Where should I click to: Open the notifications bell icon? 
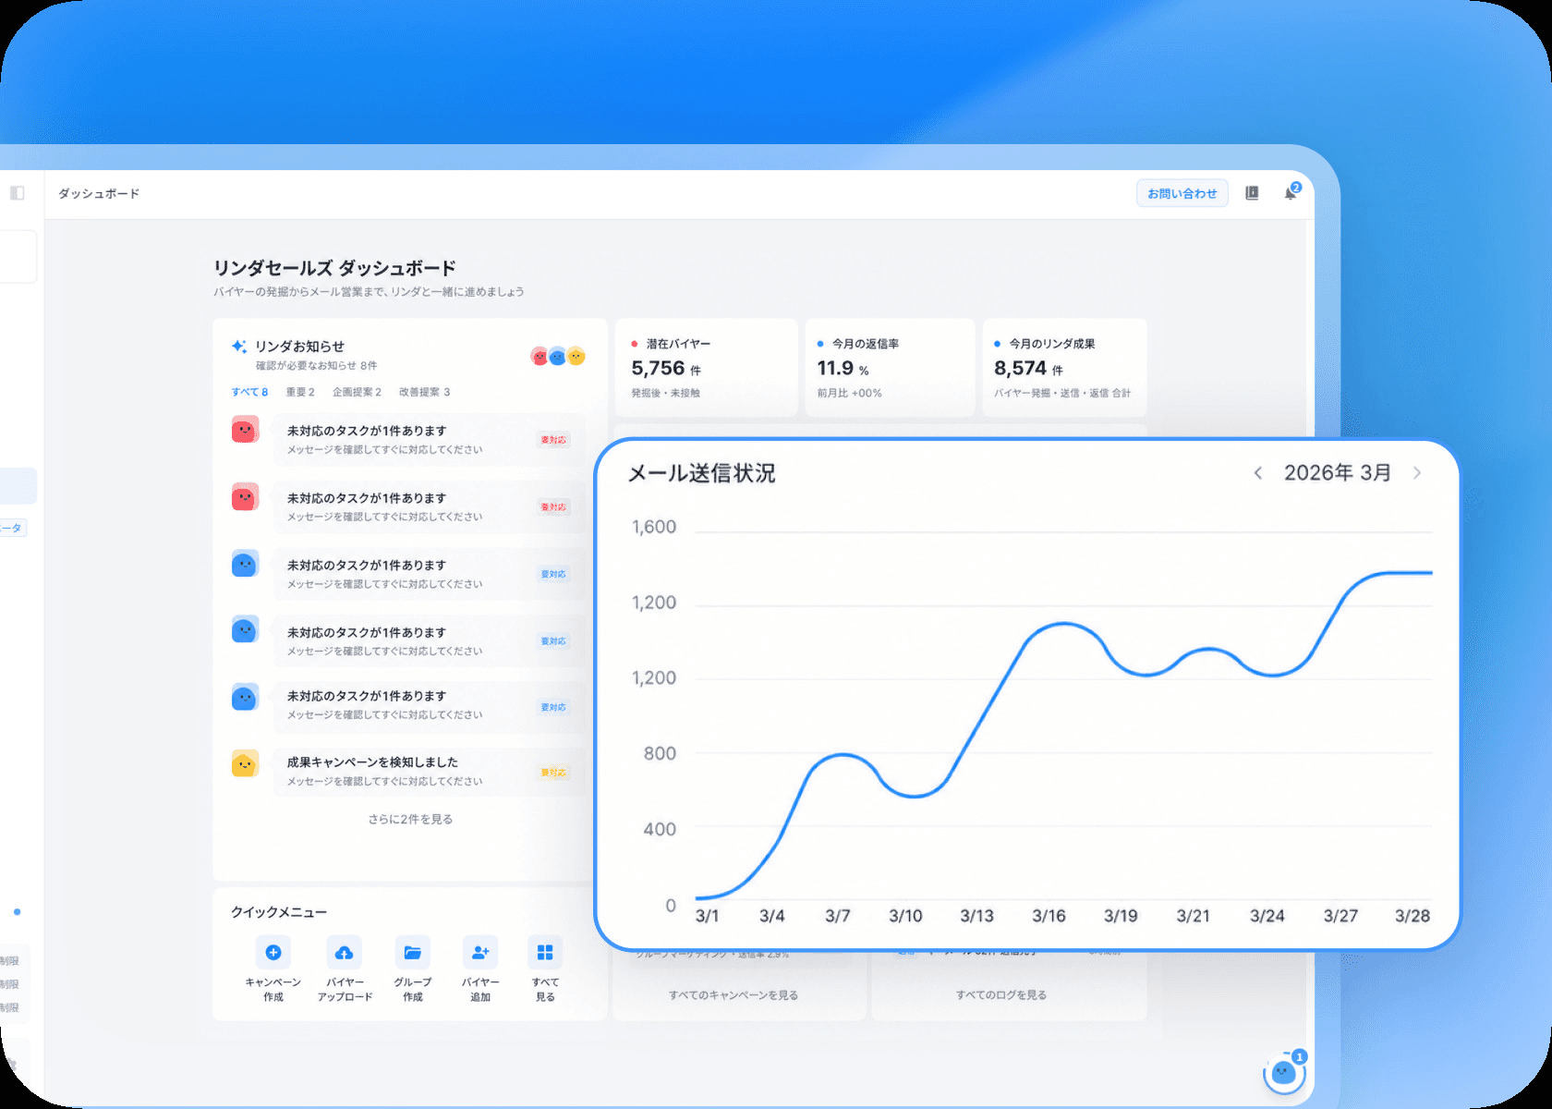1291,193
